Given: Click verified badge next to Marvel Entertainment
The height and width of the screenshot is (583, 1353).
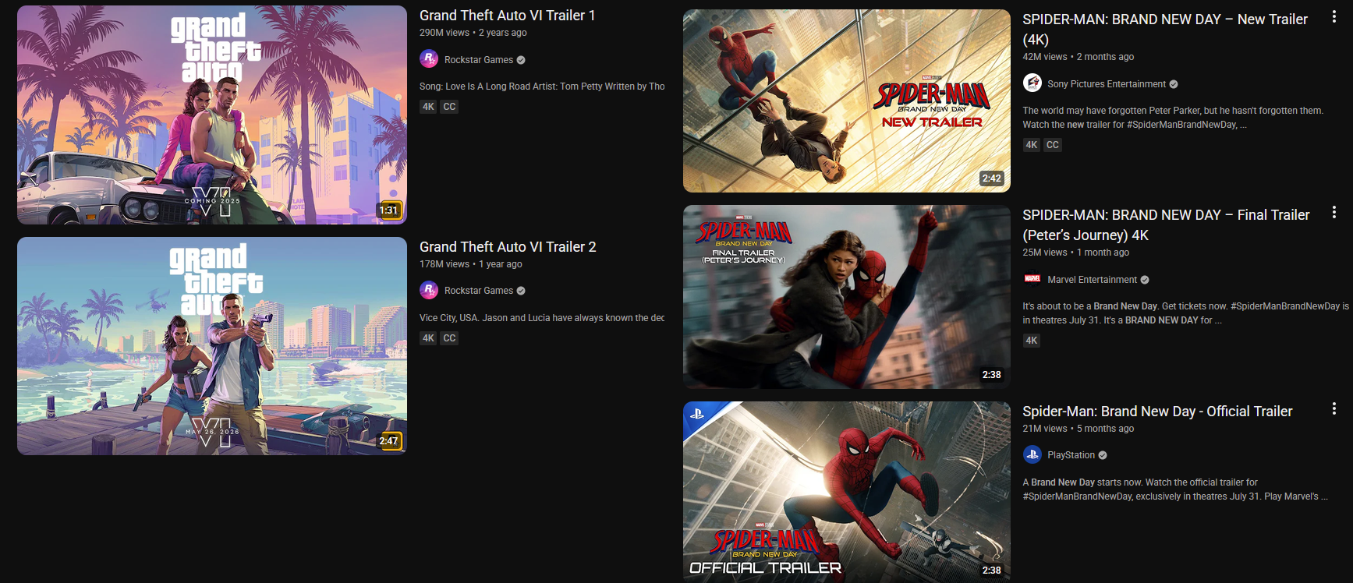Looking at the screenshot, I should (1145, 280).
